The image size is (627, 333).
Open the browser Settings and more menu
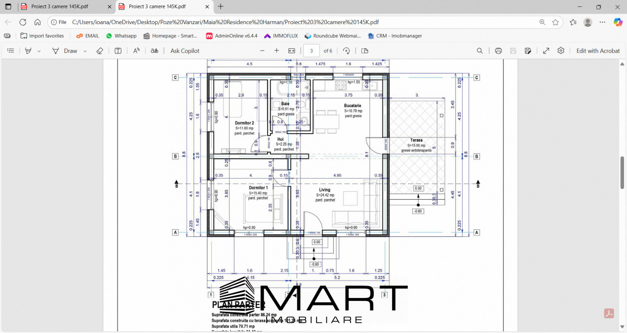point(602,22)
